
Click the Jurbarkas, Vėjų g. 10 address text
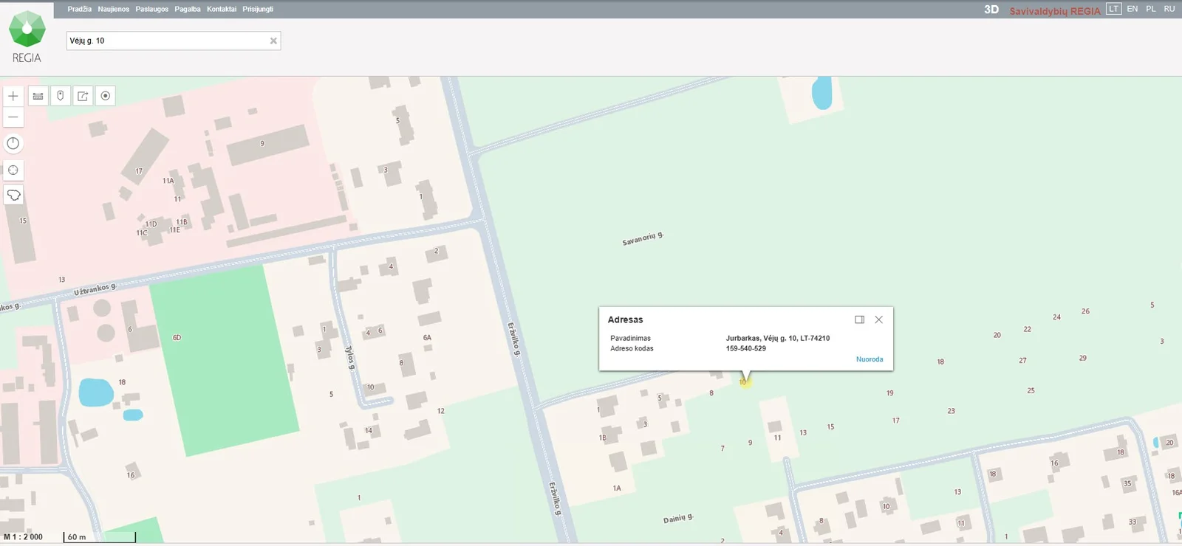[777, 338]
